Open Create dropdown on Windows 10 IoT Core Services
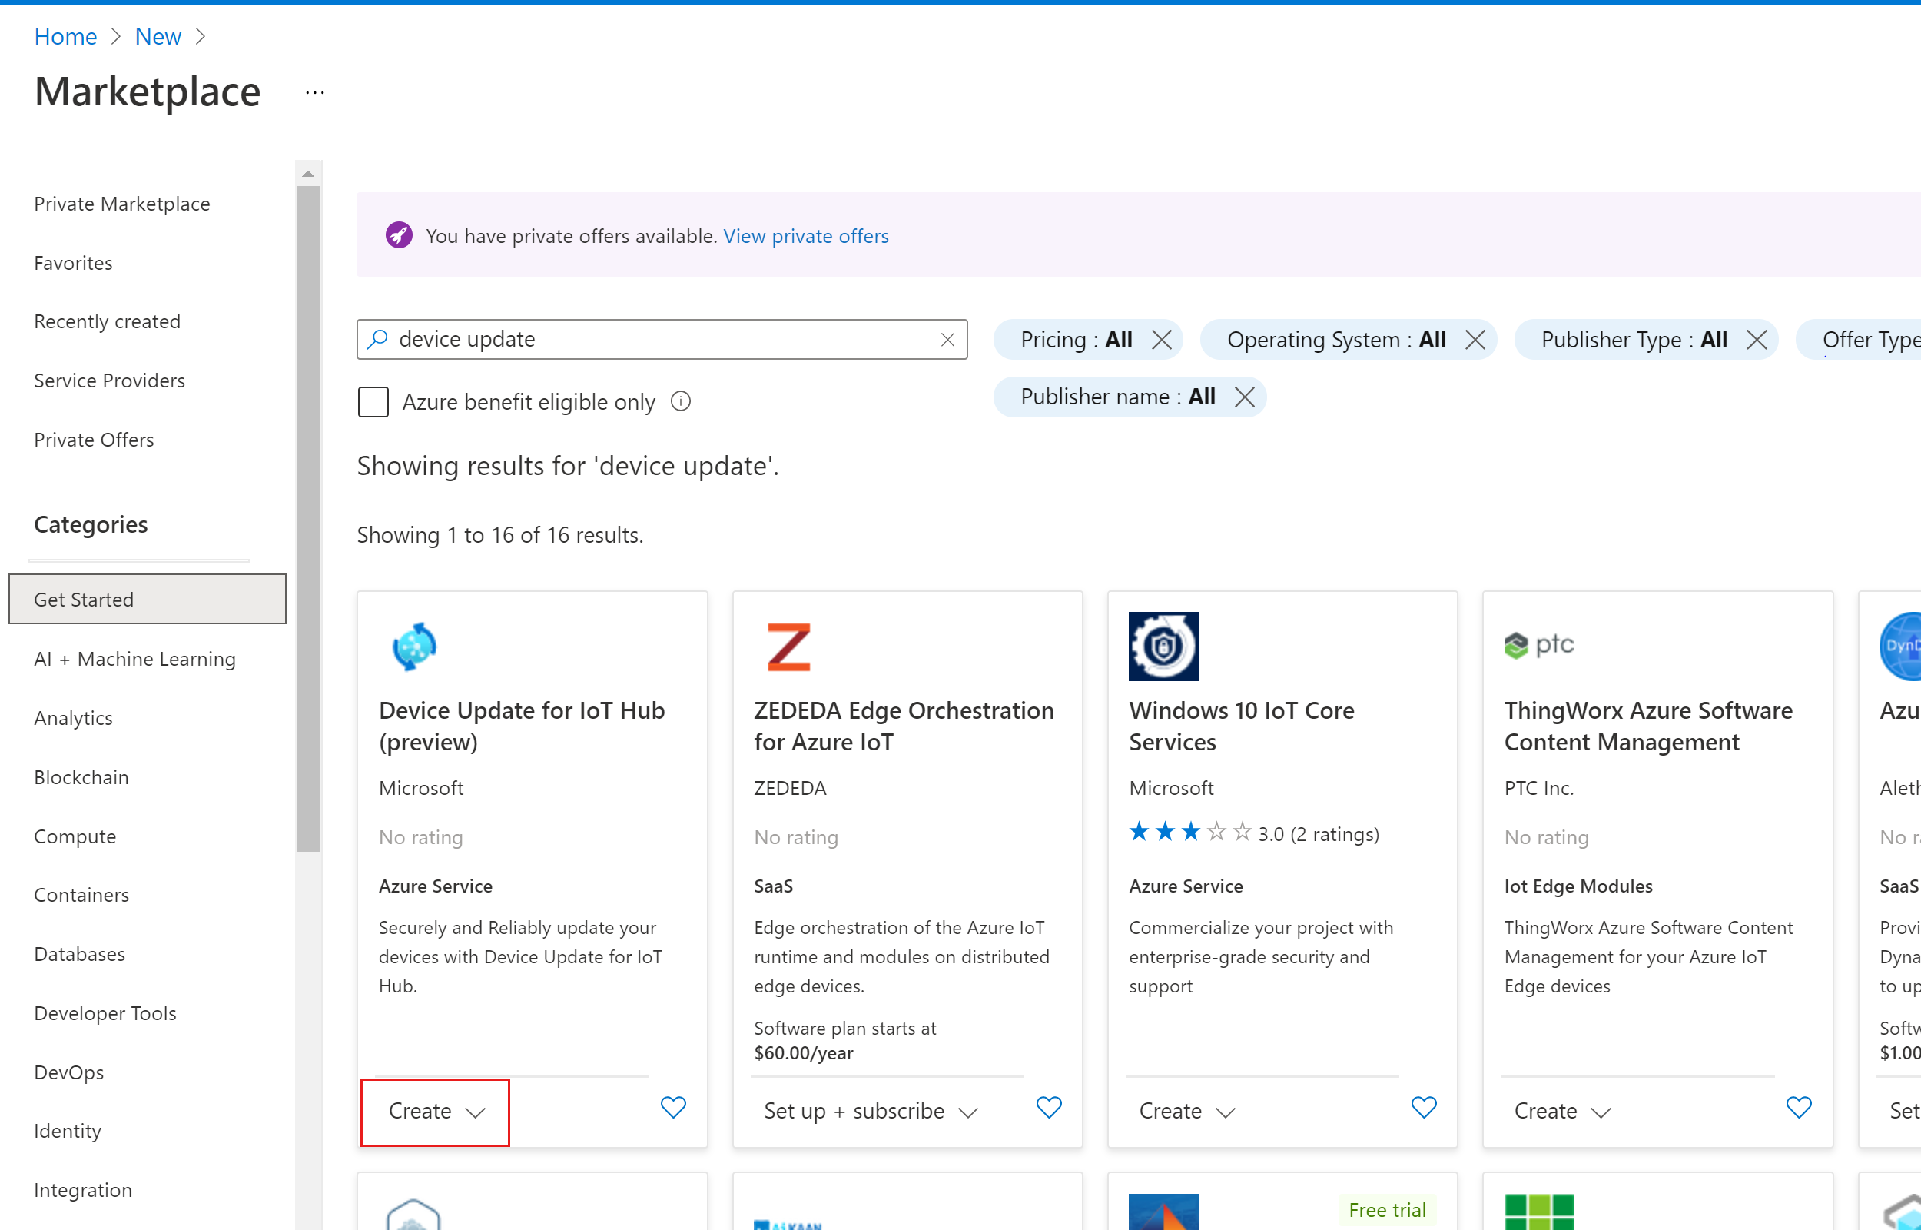The width and height of the screenshot is (1921, 1230). click(x=1186, y=1111)
